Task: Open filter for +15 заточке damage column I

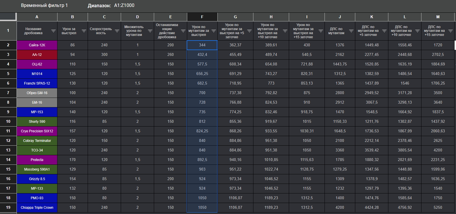Action: [x=321, y=31]
